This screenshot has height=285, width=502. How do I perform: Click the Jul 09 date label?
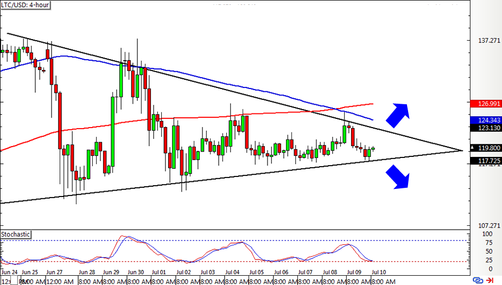[x=354, y=272]
